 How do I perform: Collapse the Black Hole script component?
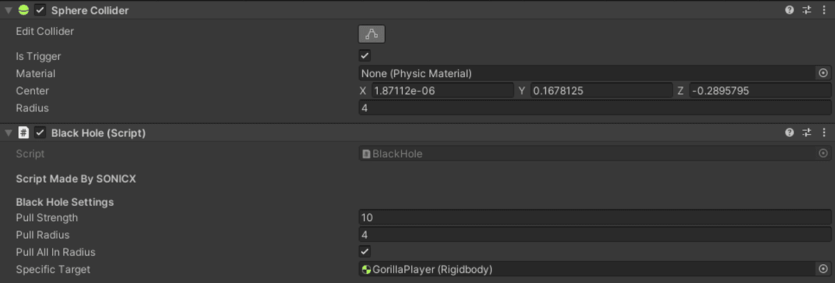click(x=8, y=132)
